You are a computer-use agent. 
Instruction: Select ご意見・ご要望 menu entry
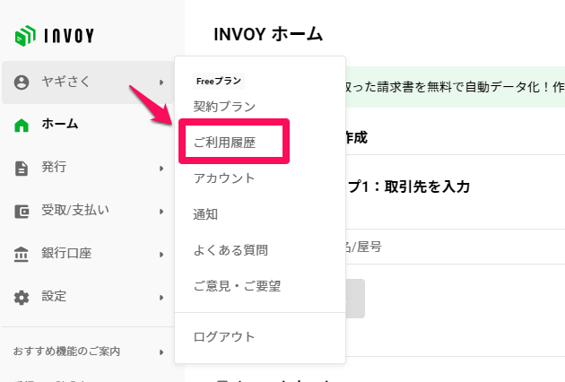(x=237, y=286)
